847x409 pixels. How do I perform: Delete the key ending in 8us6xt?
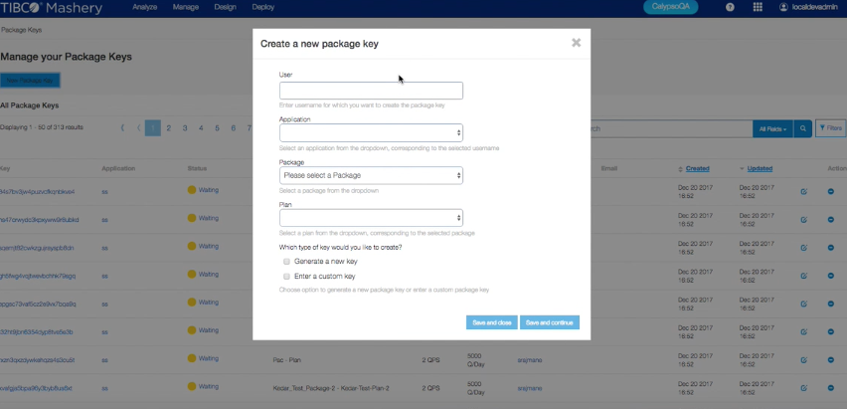coord(831,388)
